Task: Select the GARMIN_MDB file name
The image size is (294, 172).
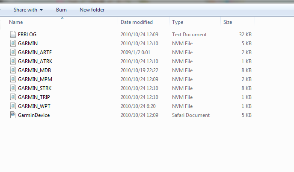Action: pyautogui.click(x=35, y=70)
